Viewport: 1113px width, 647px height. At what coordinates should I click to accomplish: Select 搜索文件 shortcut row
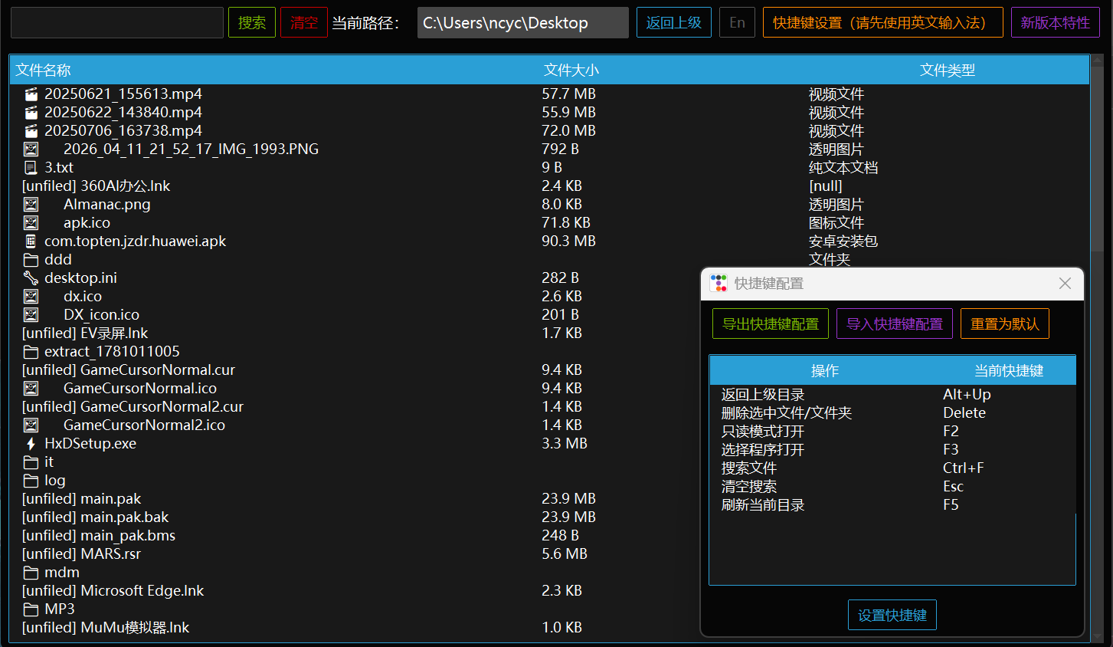pos(892,468)
